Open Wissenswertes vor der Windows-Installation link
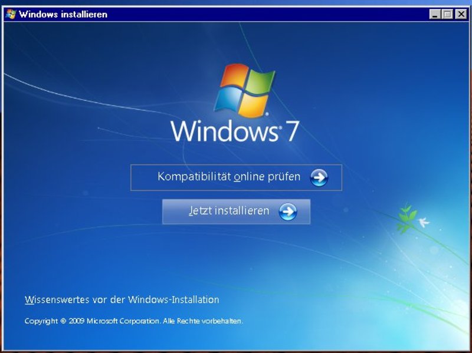 coord(122,299)
